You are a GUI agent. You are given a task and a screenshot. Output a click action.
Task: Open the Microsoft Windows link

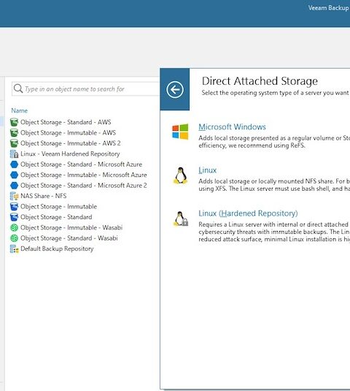click(232, 127)
